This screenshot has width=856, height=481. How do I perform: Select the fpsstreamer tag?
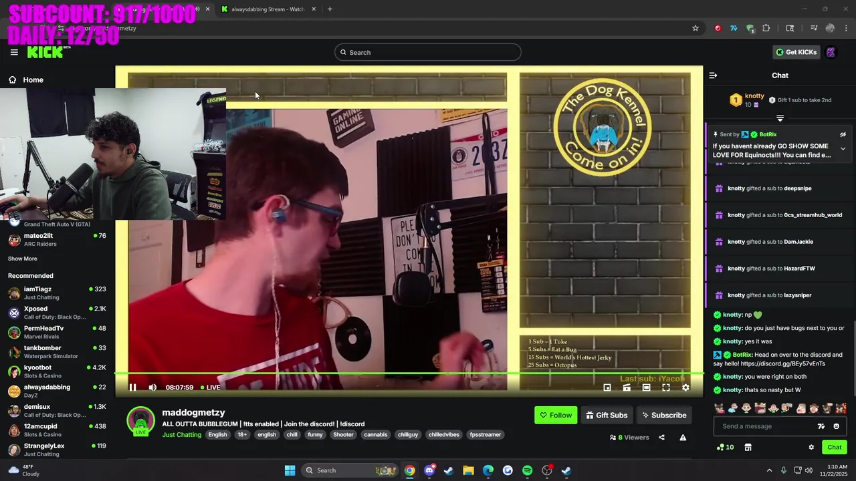click(485, 435)
